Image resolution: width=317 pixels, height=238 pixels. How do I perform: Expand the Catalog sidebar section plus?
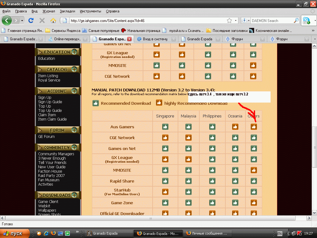tap(74, 69)
